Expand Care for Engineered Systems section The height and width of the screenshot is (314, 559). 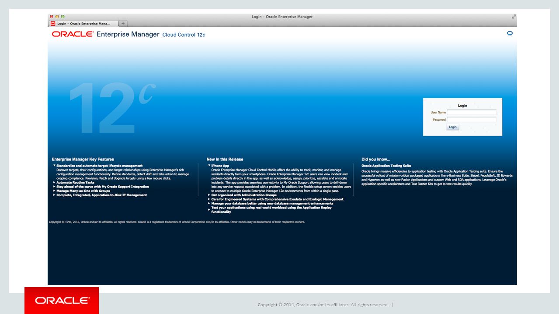[209, 199]
